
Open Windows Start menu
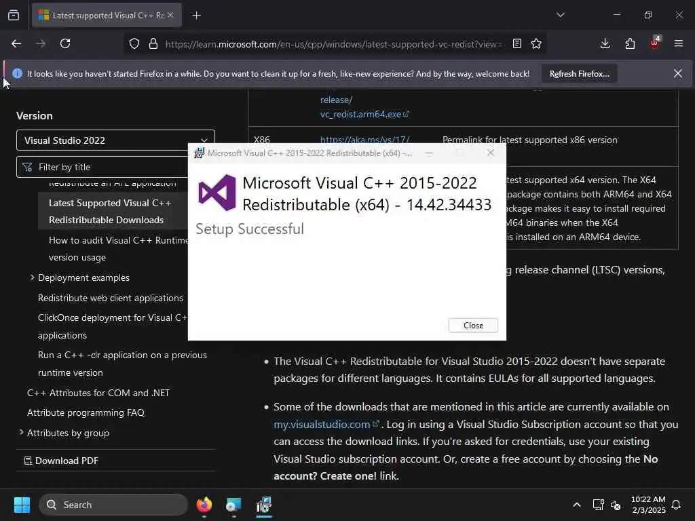(x=22, y=505)
